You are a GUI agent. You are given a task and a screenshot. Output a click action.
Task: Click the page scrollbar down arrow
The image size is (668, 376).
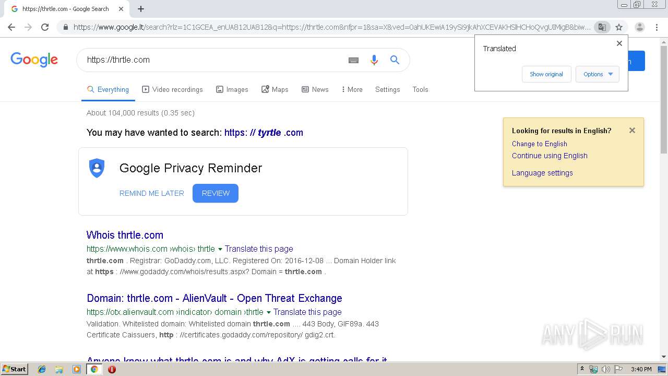click(x=664, y=357)
